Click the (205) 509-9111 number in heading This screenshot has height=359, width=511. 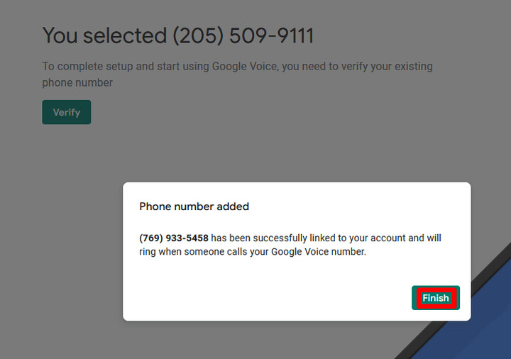point(243,35)
